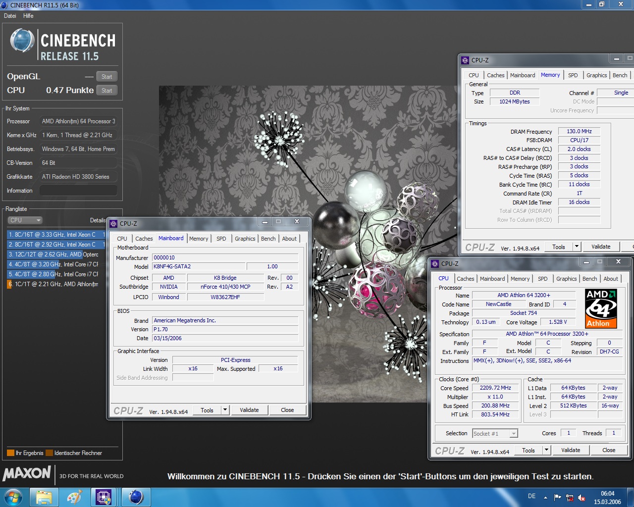The width and height of the screenshot is (634, 507).
Task: Open SPD tab in Memory window
Action: pyautogui.click(x=573, y=75)
